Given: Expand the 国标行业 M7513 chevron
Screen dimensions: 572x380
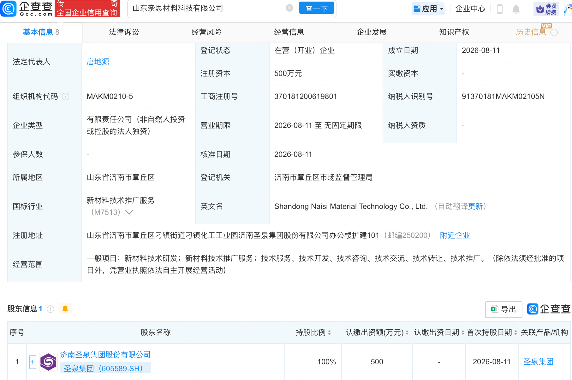Looking at the screenshot, I should 129,212.
